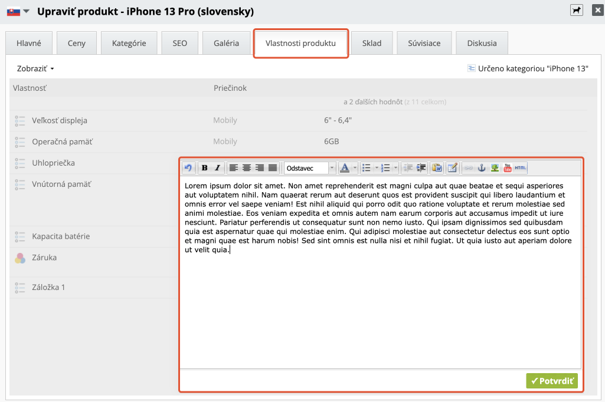Image resolution: width=605 pixels, height=402 pixels.
Task: Select the Kapacita batérie property row
Action: click(x=94, y=236)
